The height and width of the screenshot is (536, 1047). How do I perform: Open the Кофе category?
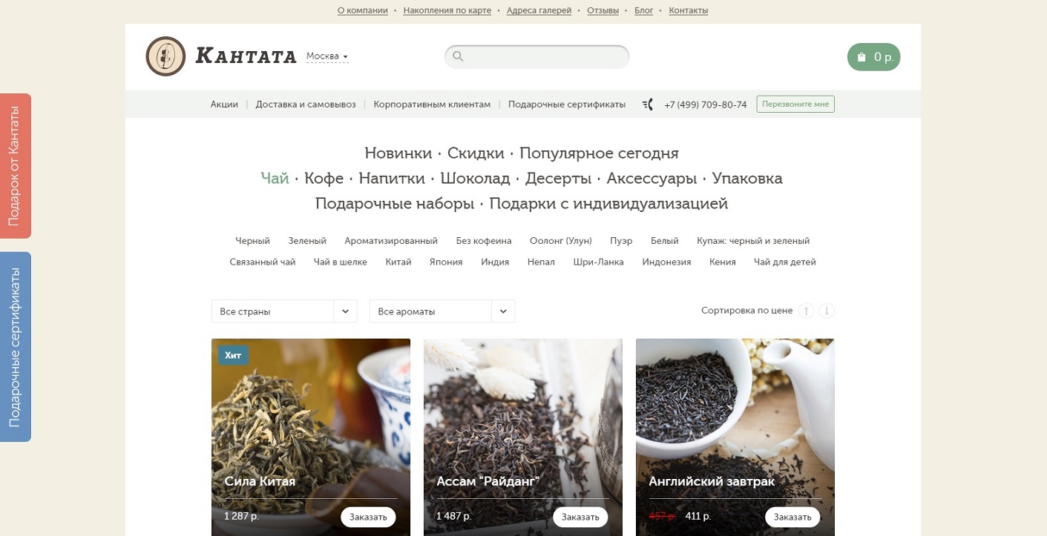point(324,179)
